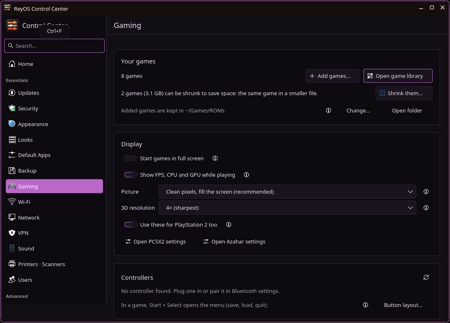Click the info icon beside the games folder path

pyautogui.click(x=328, y=110)
